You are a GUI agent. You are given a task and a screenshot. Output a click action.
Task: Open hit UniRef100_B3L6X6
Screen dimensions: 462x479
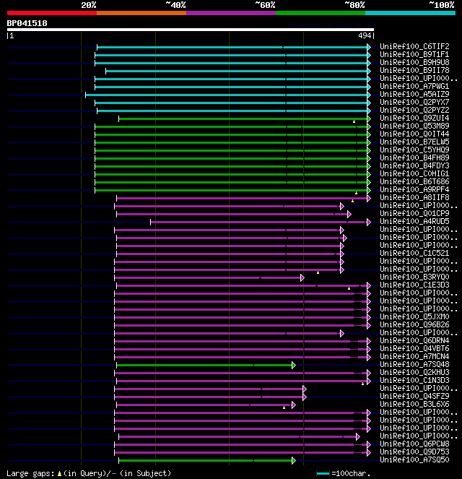(x=414, y=404)
